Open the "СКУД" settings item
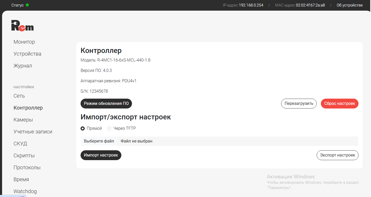371x197 pixels. [20, 144]
